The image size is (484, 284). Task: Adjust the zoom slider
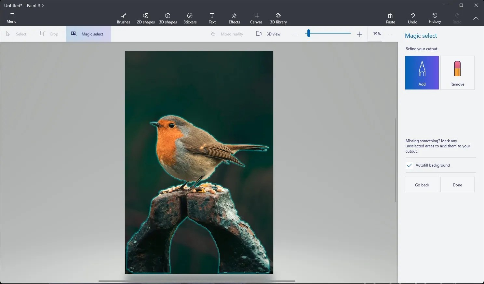[308, 33]
